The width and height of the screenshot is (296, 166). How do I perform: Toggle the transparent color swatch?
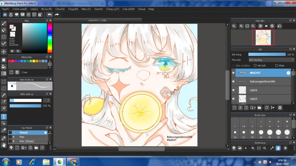[12, 34]
